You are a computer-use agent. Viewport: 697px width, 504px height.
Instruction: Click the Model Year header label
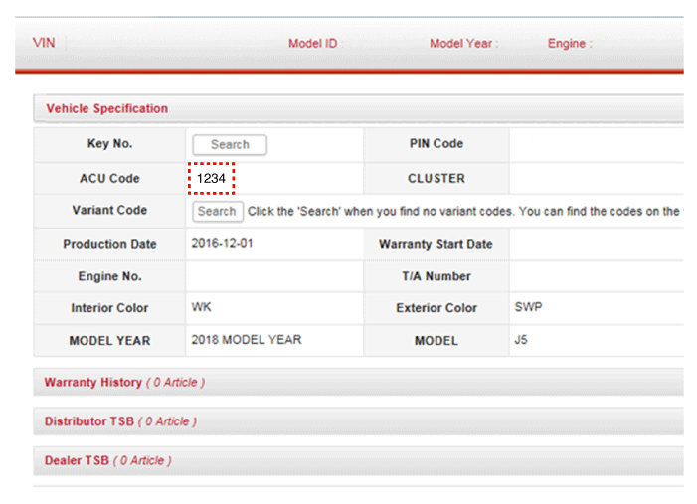point(463,44)
